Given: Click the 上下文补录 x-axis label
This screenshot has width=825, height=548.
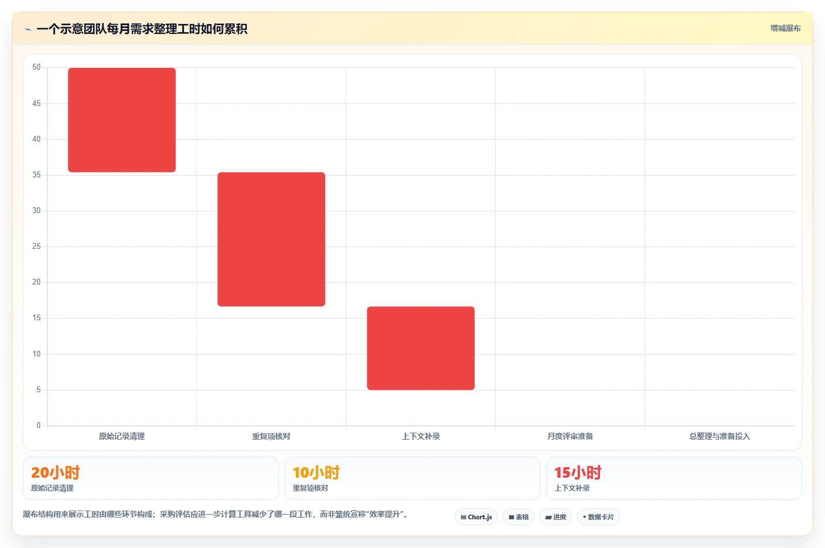Looking at the screenshot, I should (421, 436).
